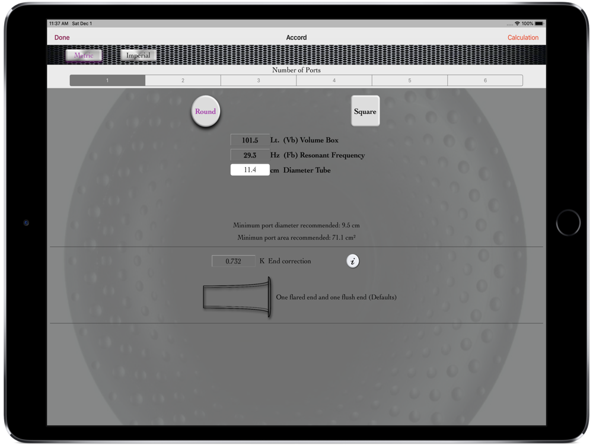Tap the minimum port area recommendation text
This screenshot has height=445, width=593.
(296, 238)
